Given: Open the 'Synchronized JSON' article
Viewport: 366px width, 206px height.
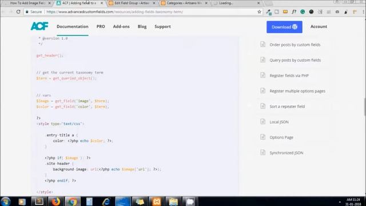Looking at the screenshot, I should pos(286,153).
